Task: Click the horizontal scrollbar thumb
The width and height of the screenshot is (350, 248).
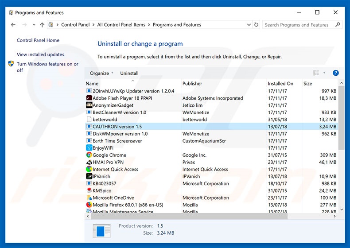Action: [189, 216]
